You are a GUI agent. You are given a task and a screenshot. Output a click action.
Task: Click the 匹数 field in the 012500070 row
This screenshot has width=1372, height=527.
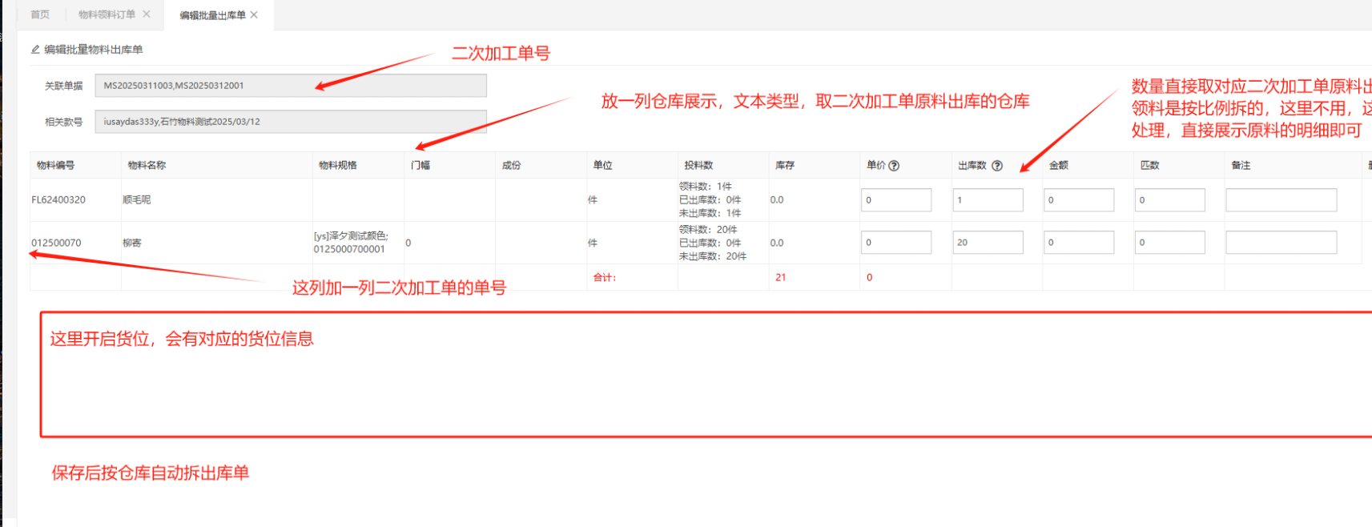(x=1169, y=243)
